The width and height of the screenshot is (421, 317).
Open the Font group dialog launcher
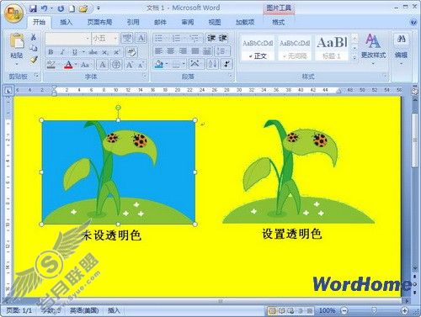(145, 76)
